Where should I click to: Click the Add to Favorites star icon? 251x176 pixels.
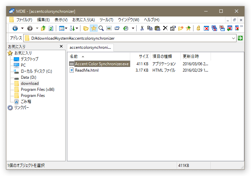coord(188,28)
